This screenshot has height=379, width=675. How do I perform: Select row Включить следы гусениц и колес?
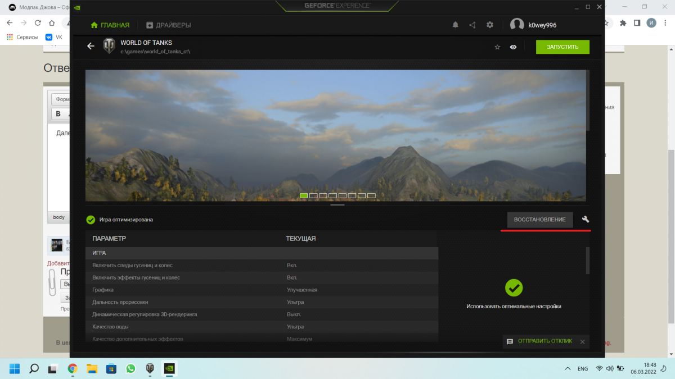(262, 265)
